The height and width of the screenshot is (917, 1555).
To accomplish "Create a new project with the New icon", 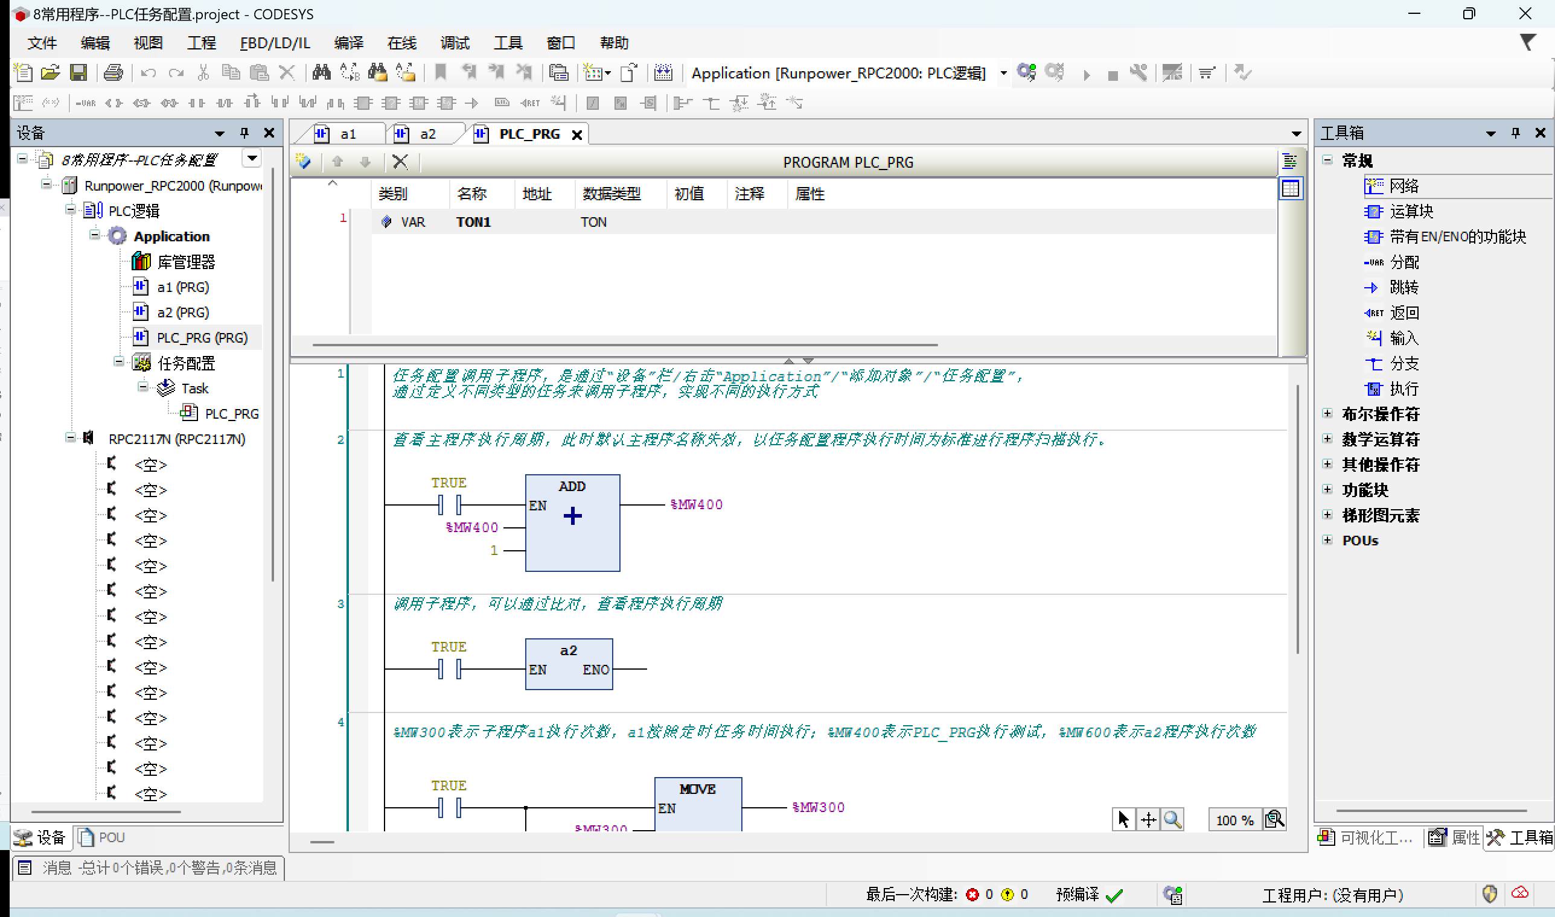I will tap(24, 73).
